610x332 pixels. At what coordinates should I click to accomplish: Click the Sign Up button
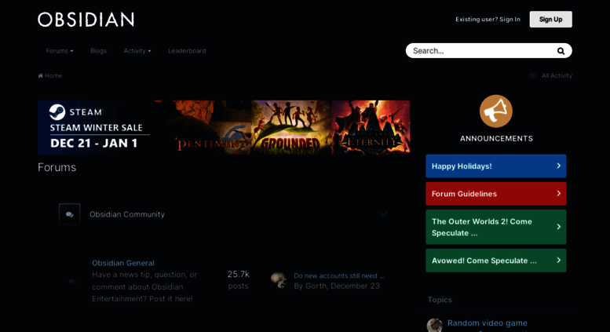click(x=550, y=19)
